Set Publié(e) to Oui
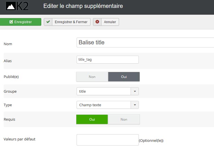 pyautogui.click(x=124, y=77)
